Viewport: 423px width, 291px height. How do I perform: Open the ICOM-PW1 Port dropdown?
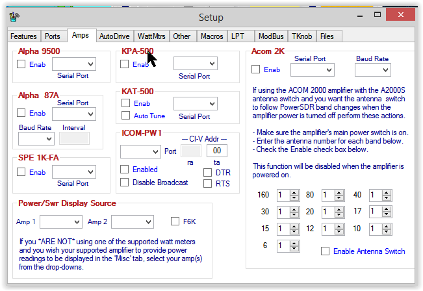pyautogui.click(x=140, y=151)
